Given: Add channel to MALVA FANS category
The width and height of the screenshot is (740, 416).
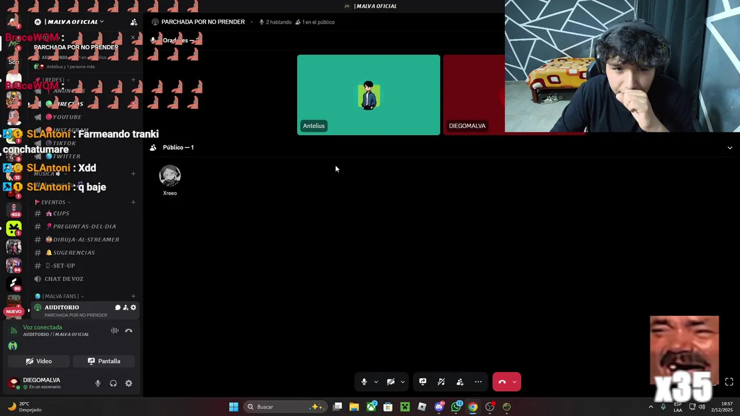Looking at the screenshot, I should [x=134, y=296].
